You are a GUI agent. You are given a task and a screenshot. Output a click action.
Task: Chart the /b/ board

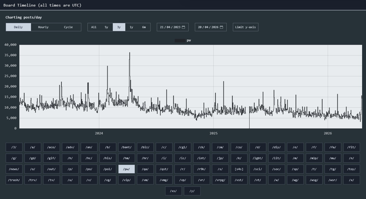[x=108, y=147]
